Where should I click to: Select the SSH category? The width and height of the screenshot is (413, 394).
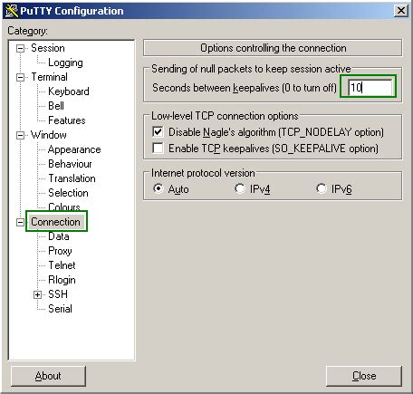[x=58, y=294]
